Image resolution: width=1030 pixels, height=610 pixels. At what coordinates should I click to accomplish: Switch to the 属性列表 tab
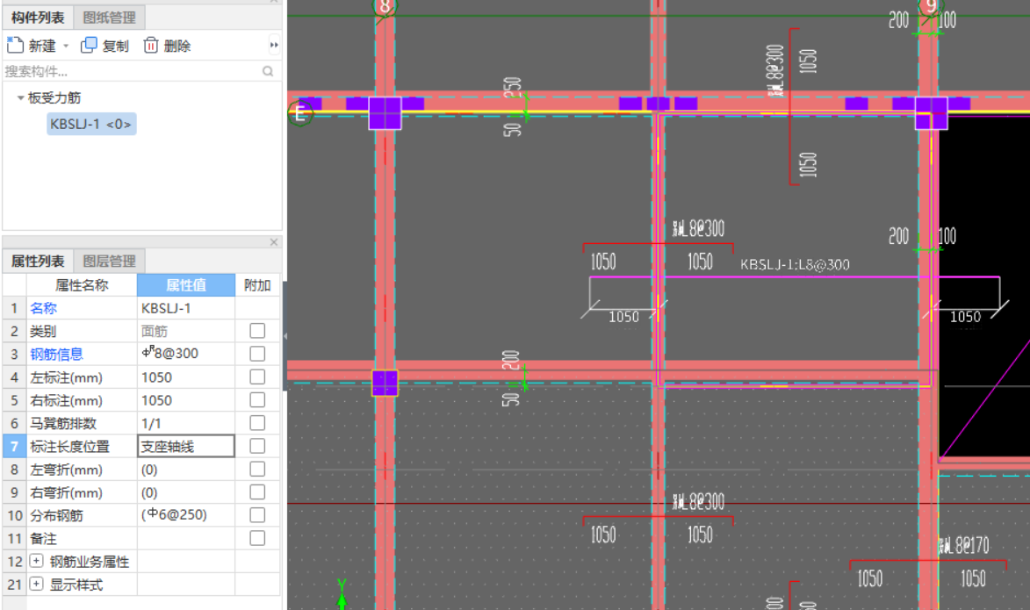38,262
